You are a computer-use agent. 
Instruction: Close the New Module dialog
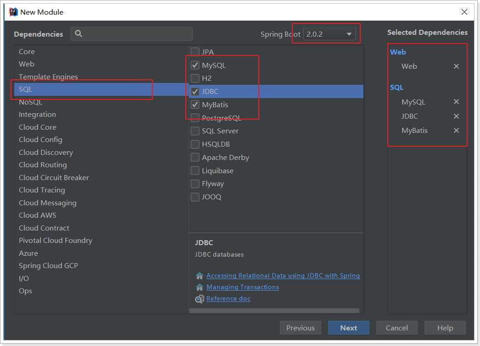[464, 12]
